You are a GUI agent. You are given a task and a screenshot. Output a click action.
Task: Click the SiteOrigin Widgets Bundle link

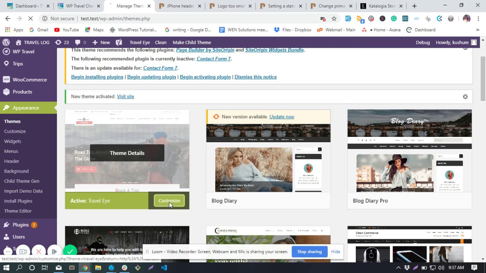(274, 50)
